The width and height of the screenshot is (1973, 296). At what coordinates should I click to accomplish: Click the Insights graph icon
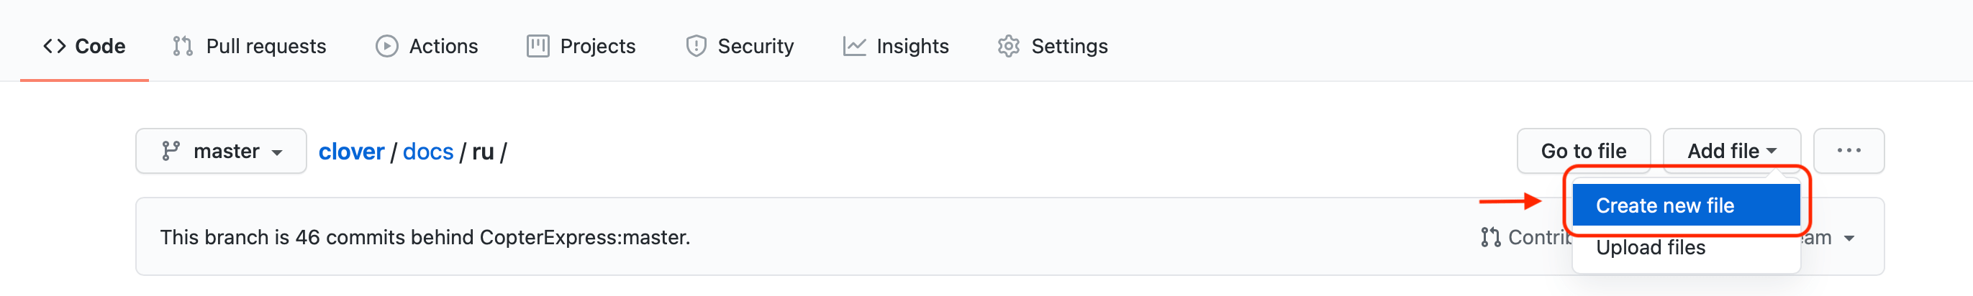[854, 47]
